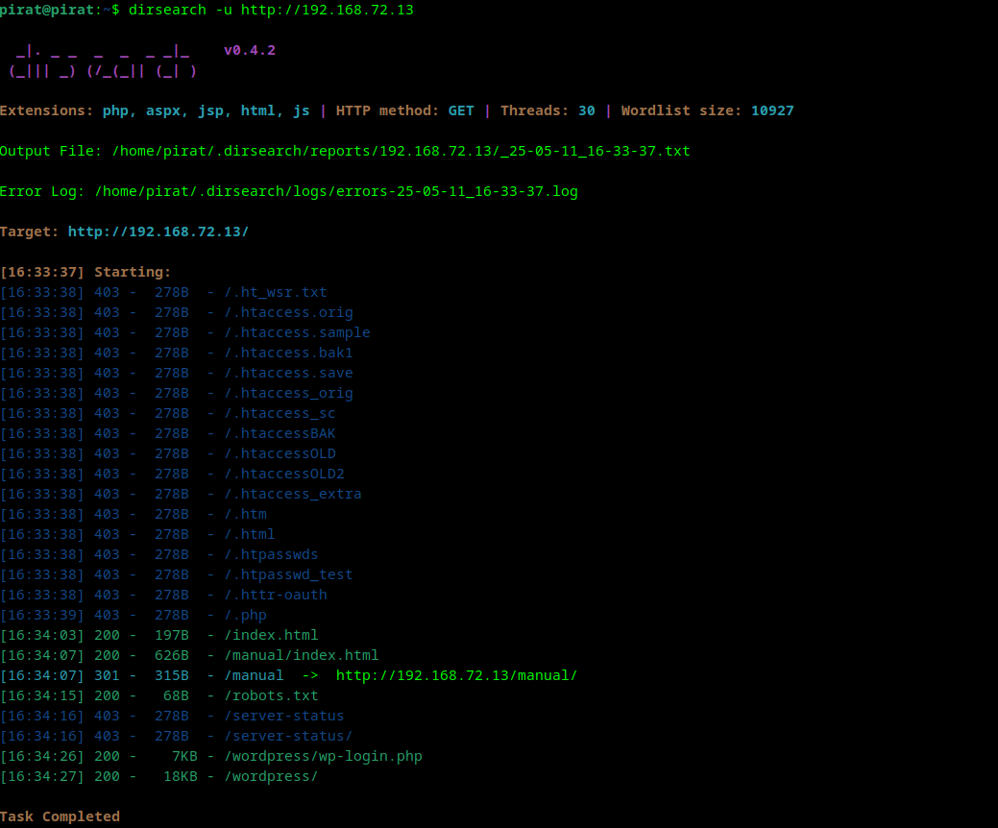Select the Extensions list in the header
Viewport: 998px width, 828px height.
click(x=204, y=110)
